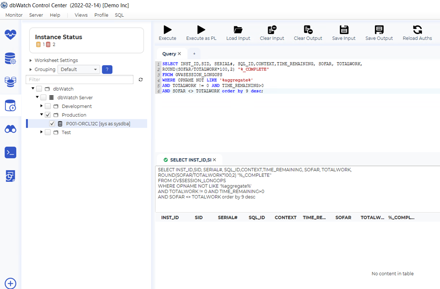Image resolution: width=440 pixels, height=289 pixels.
Task: Select the Query tab
Action: (x=169, y=54)
